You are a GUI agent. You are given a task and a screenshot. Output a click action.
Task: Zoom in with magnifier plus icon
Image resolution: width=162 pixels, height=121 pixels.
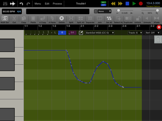(157, 13)
